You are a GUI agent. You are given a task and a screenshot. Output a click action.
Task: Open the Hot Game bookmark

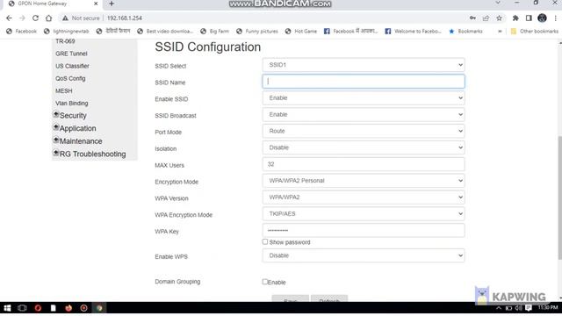click(x=301, y=32)
